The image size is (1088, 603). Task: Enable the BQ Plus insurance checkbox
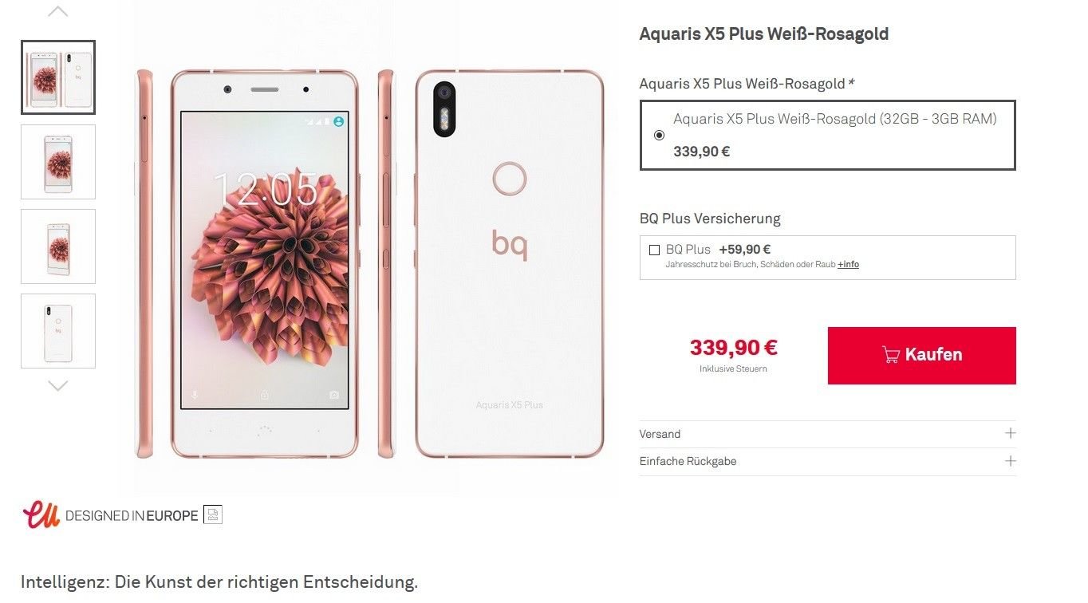[x=655, y=250]
